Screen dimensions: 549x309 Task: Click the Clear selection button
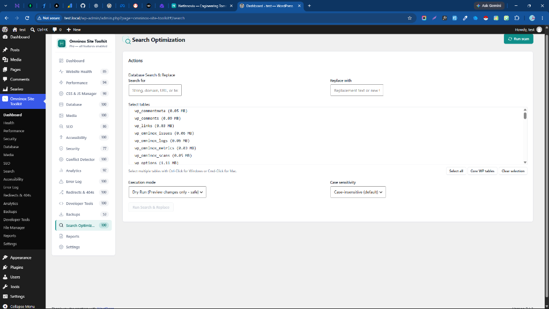pyautogui.click(x=513, y=171)
